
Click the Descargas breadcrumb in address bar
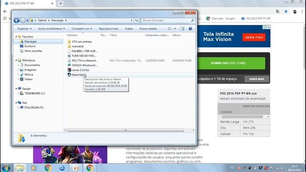[57, 20]
